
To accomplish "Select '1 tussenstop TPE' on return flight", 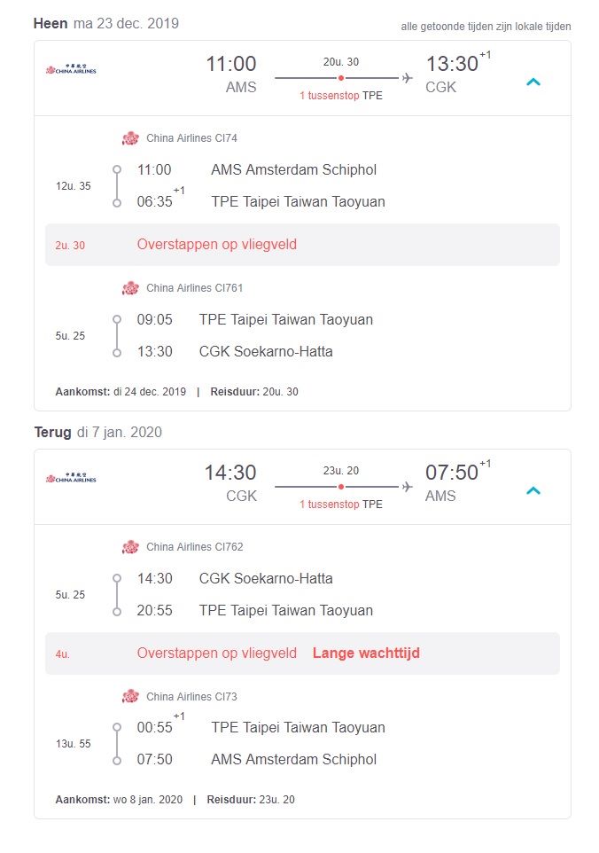I will click(x=341, y=505).
